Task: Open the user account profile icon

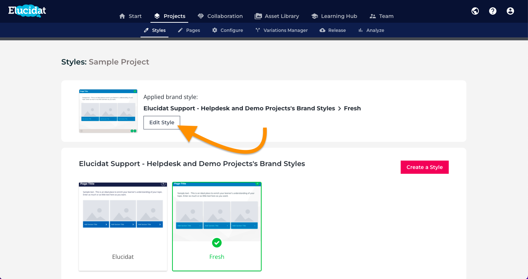Action: click(x=510, y=11)
